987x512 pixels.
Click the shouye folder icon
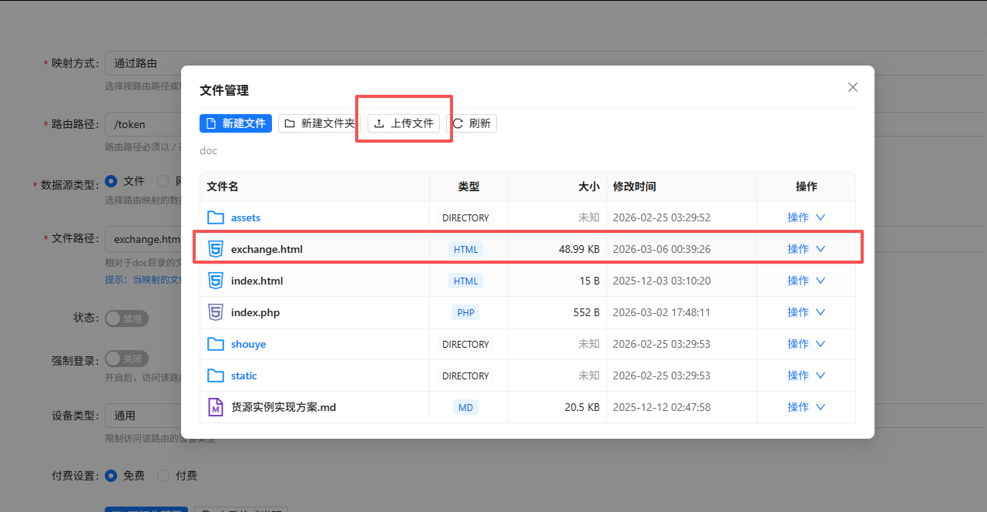click(216, 344)
